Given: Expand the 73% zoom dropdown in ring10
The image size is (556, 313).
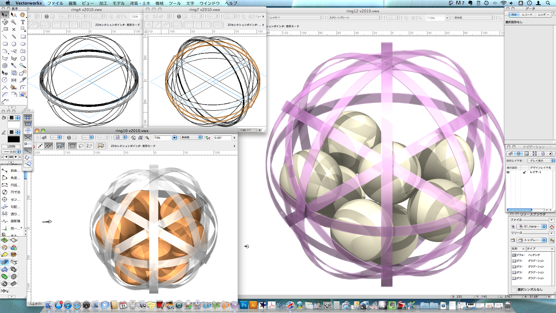Looking at the screenshot, I should click(174, 138).
